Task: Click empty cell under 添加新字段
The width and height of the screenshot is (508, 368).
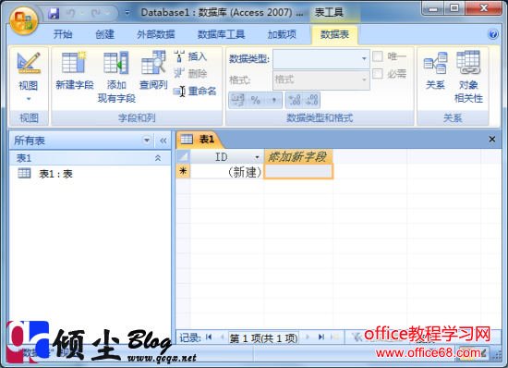Action: (x=298, y=171)
